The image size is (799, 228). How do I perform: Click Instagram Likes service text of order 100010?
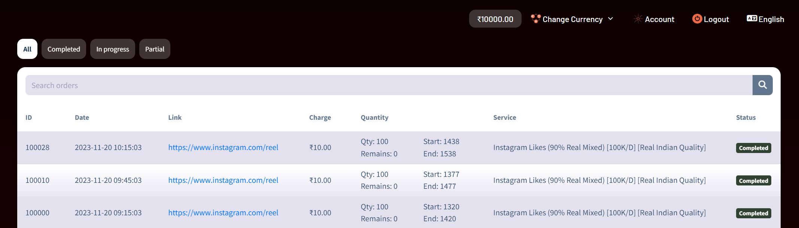click(599, 180)
